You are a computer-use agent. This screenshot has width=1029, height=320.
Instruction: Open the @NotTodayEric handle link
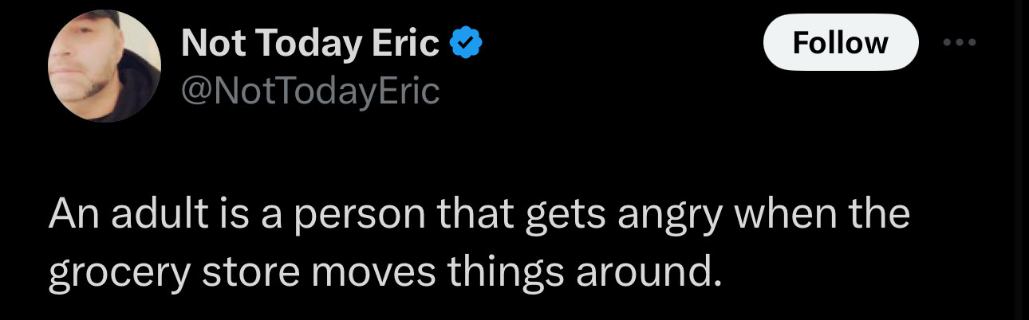pyautogui.click(x=310, y=92)
